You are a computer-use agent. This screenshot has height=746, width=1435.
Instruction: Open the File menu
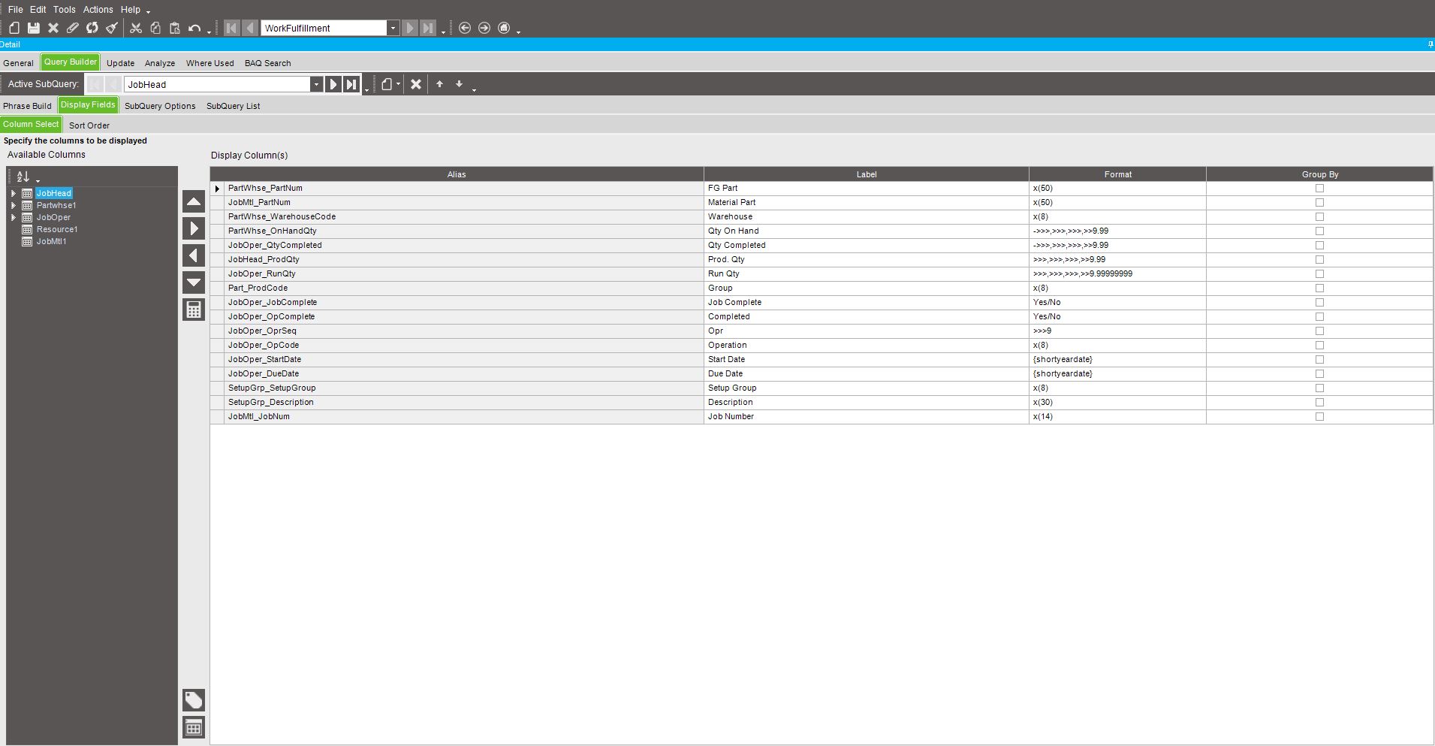[x=15, y=10]
